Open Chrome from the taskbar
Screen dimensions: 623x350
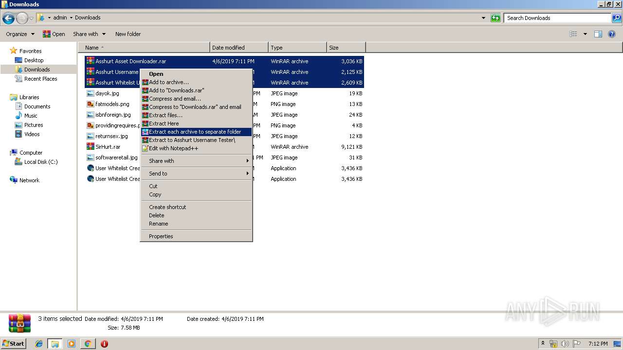(x=88, y=344)
